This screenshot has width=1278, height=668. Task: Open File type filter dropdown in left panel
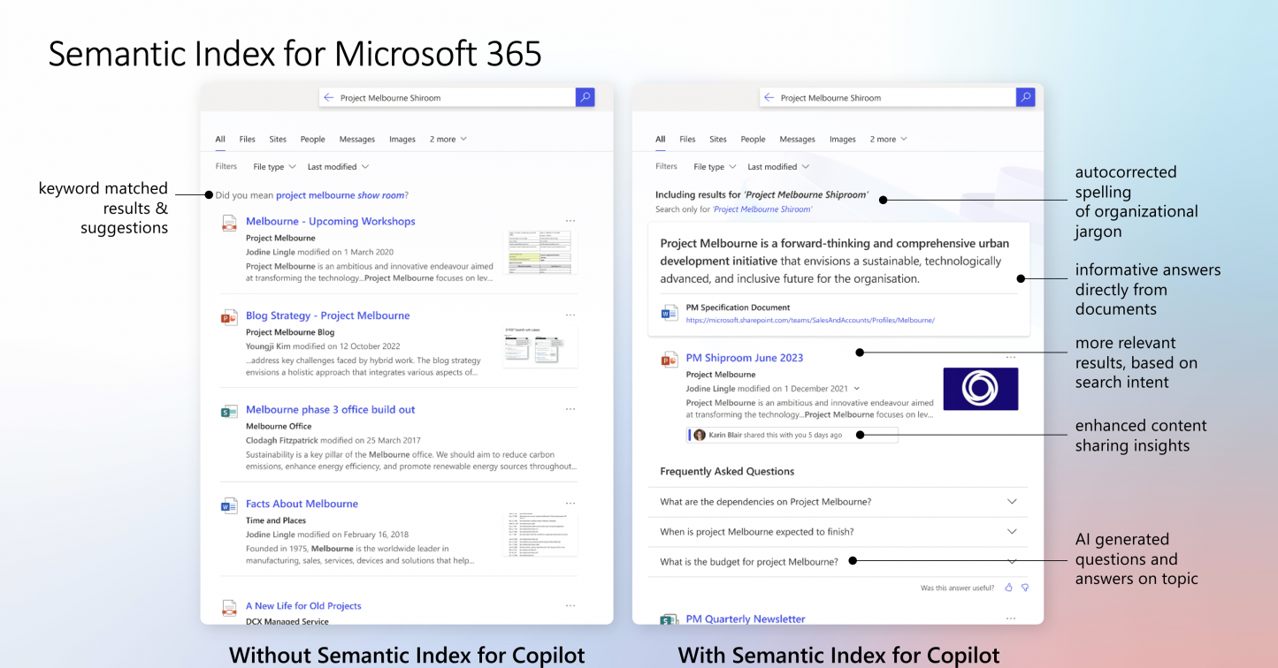pos(274,167)
